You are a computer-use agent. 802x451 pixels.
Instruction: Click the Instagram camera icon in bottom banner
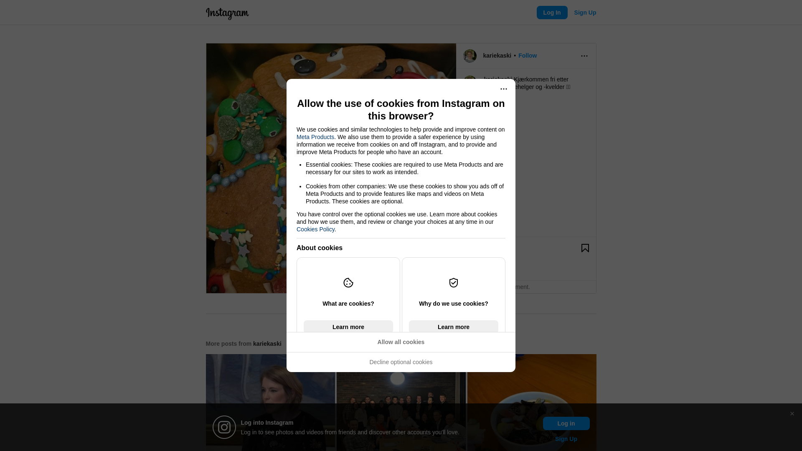[x=224, y=427]
